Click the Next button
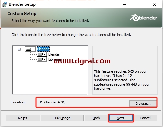163x127 pixels. point(121,118)
